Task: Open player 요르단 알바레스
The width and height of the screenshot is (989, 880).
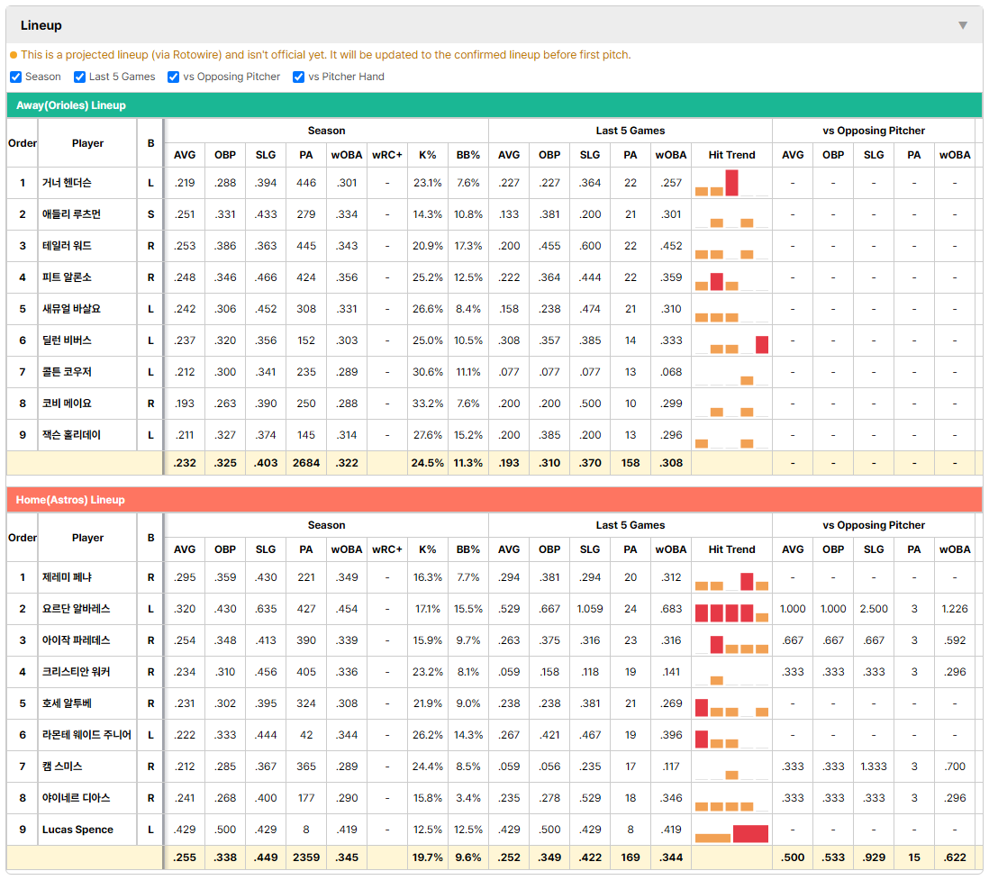Action: click(x=77, y=609)
